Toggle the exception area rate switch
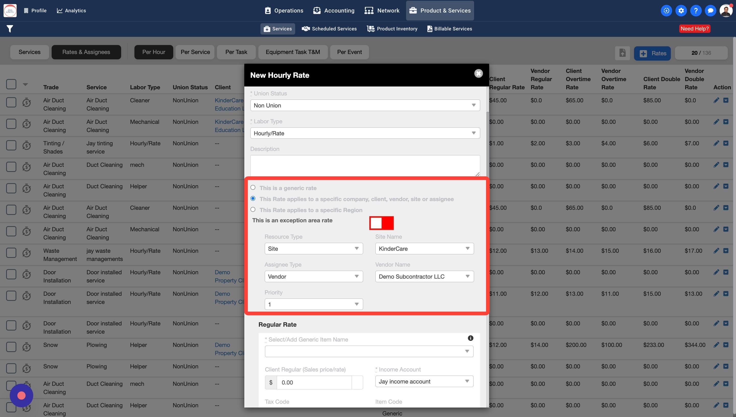The height and width of the screenshot is (417, 736). (x=381, y=223)
